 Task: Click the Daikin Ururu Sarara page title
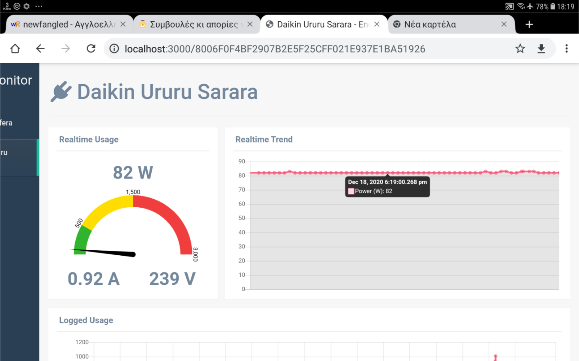167,92
